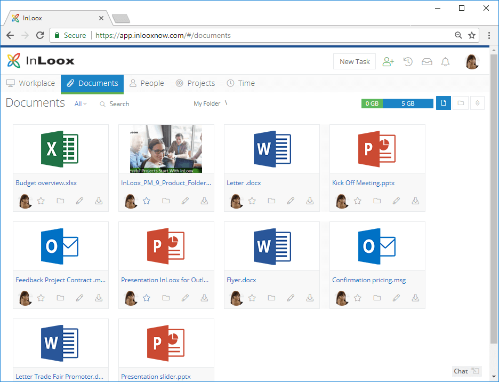The width and height of the screenshot is (499, 382).
Task: Download Kick Off Meeting.pptx
Action: (415, 201)
